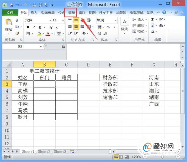
Task: Switch to the 审阅 ribbon tab
Action: point(82,13)
